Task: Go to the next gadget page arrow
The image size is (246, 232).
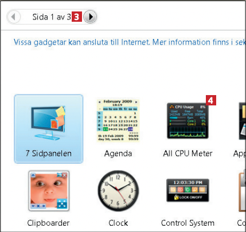Action: [91, 17]
